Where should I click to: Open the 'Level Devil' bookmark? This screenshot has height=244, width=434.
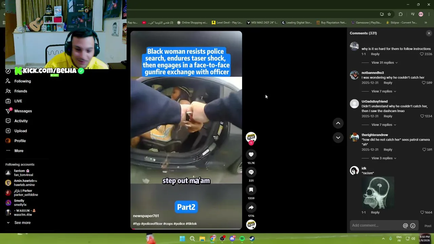[227, 23]
